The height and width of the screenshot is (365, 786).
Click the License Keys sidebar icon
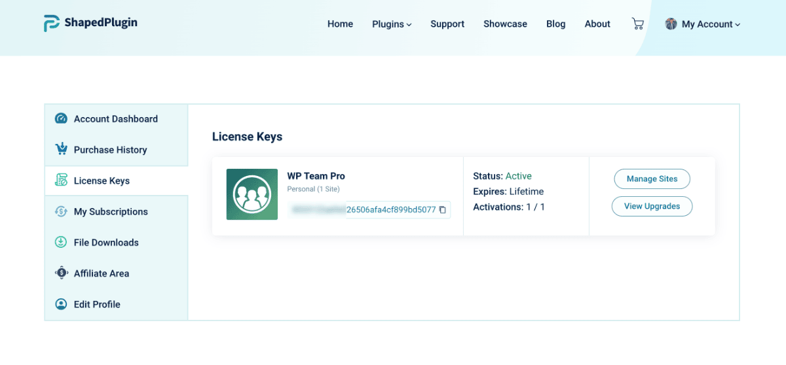[61, 181]
